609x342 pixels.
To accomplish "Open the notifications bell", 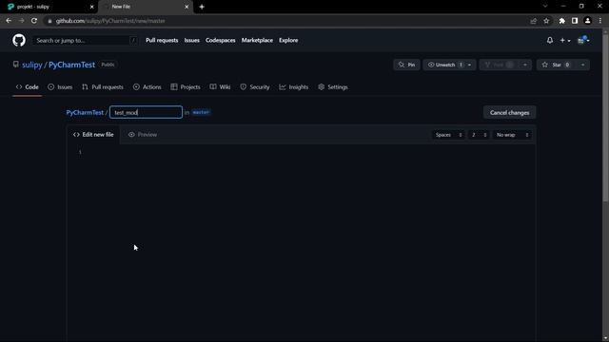I will 550,40.
